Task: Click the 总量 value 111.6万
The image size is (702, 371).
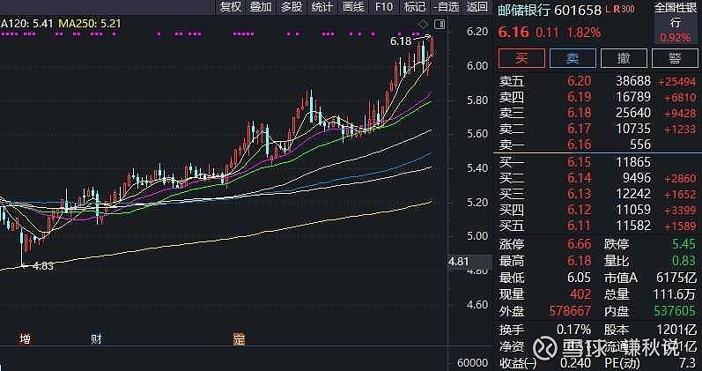Action: click(673, 294)
